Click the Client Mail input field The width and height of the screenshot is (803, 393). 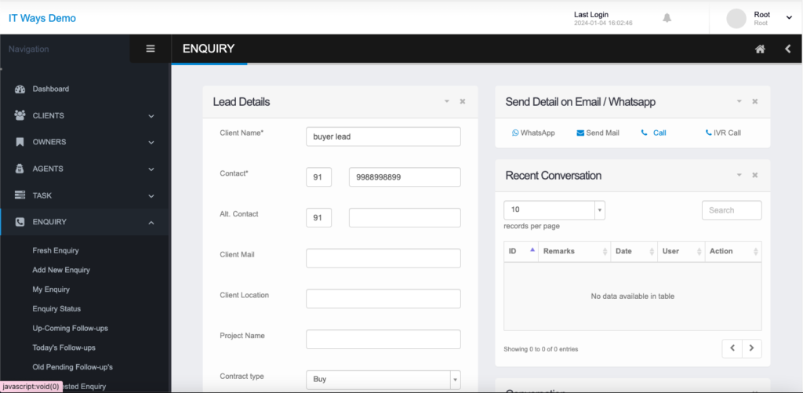383,258
